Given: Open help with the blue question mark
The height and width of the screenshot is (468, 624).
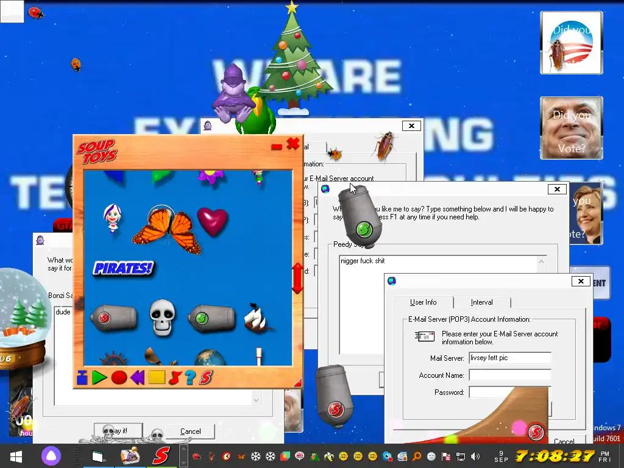Looking at the screenshot, I should tap(190, 377).
